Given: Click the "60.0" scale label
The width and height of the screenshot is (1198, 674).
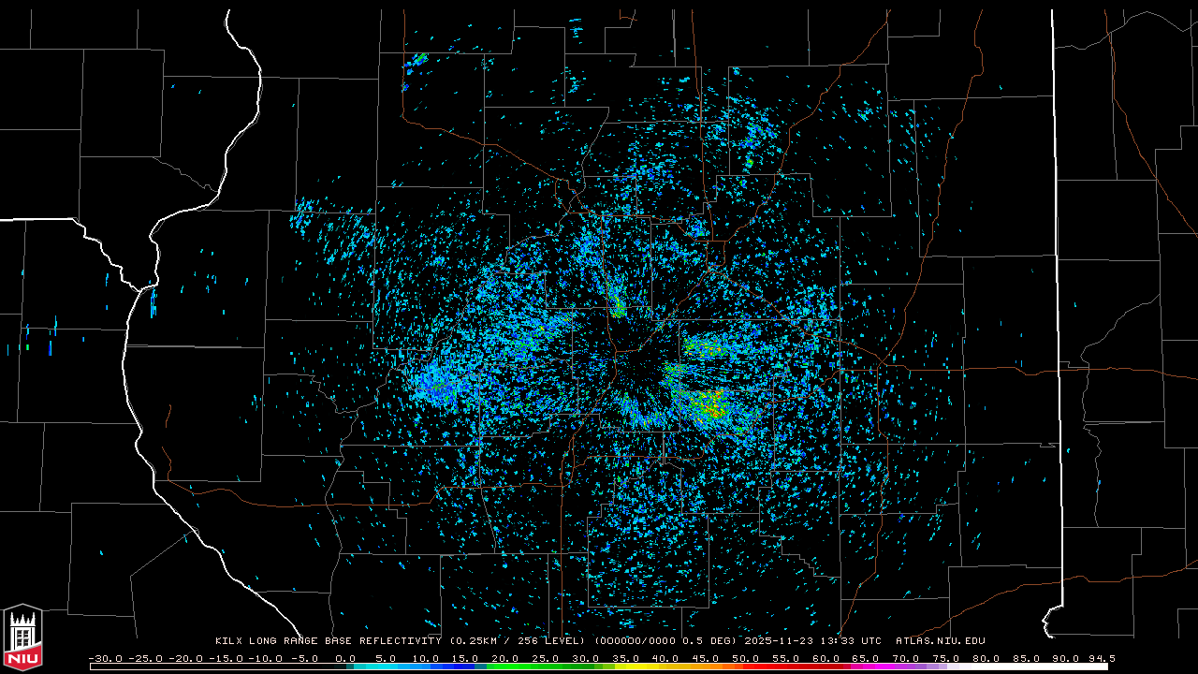Looking at the screenshot, I should 828,658.
